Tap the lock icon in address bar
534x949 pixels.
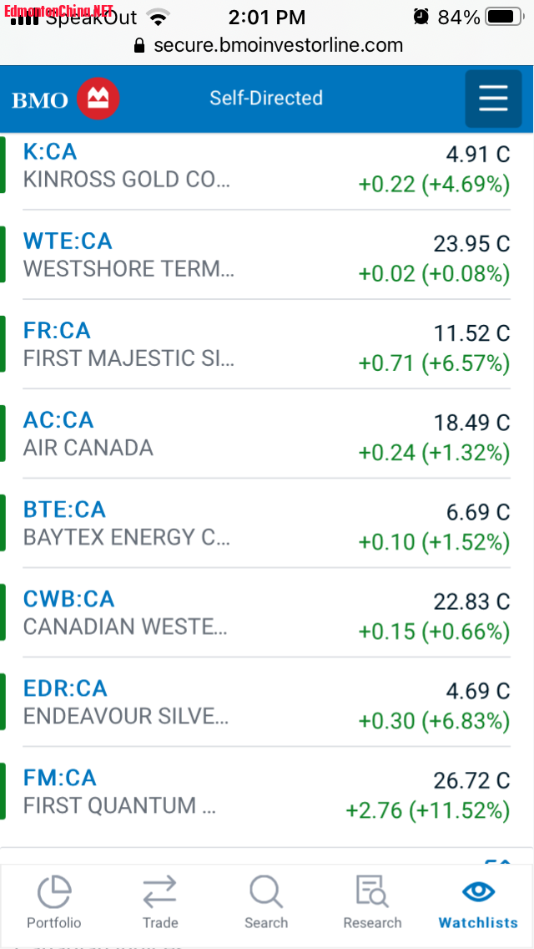[x=139, y=46]
